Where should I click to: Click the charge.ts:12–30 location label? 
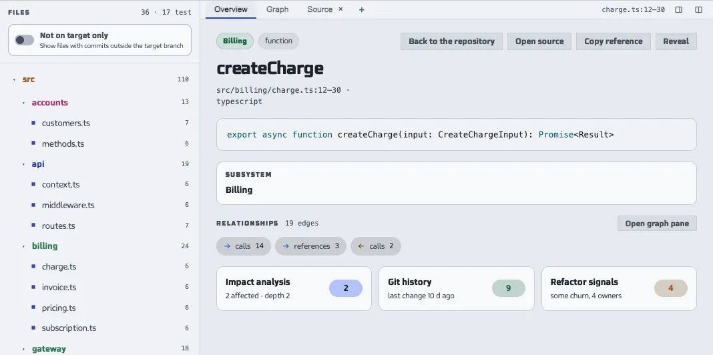coord(633,9)
